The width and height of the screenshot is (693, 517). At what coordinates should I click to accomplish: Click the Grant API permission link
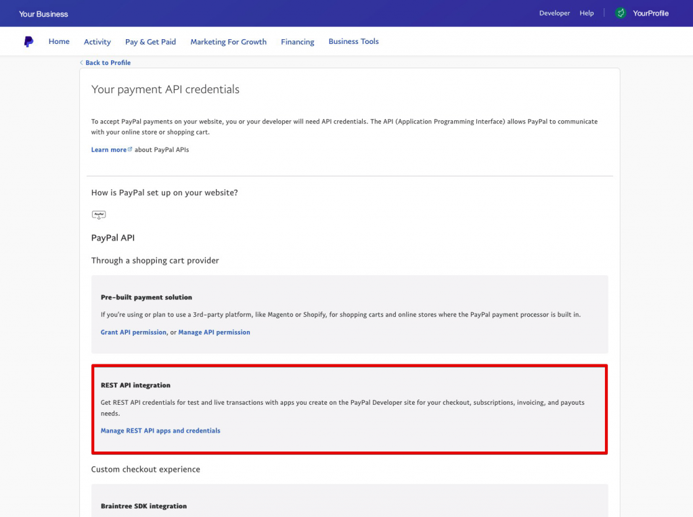coord(133,333)
